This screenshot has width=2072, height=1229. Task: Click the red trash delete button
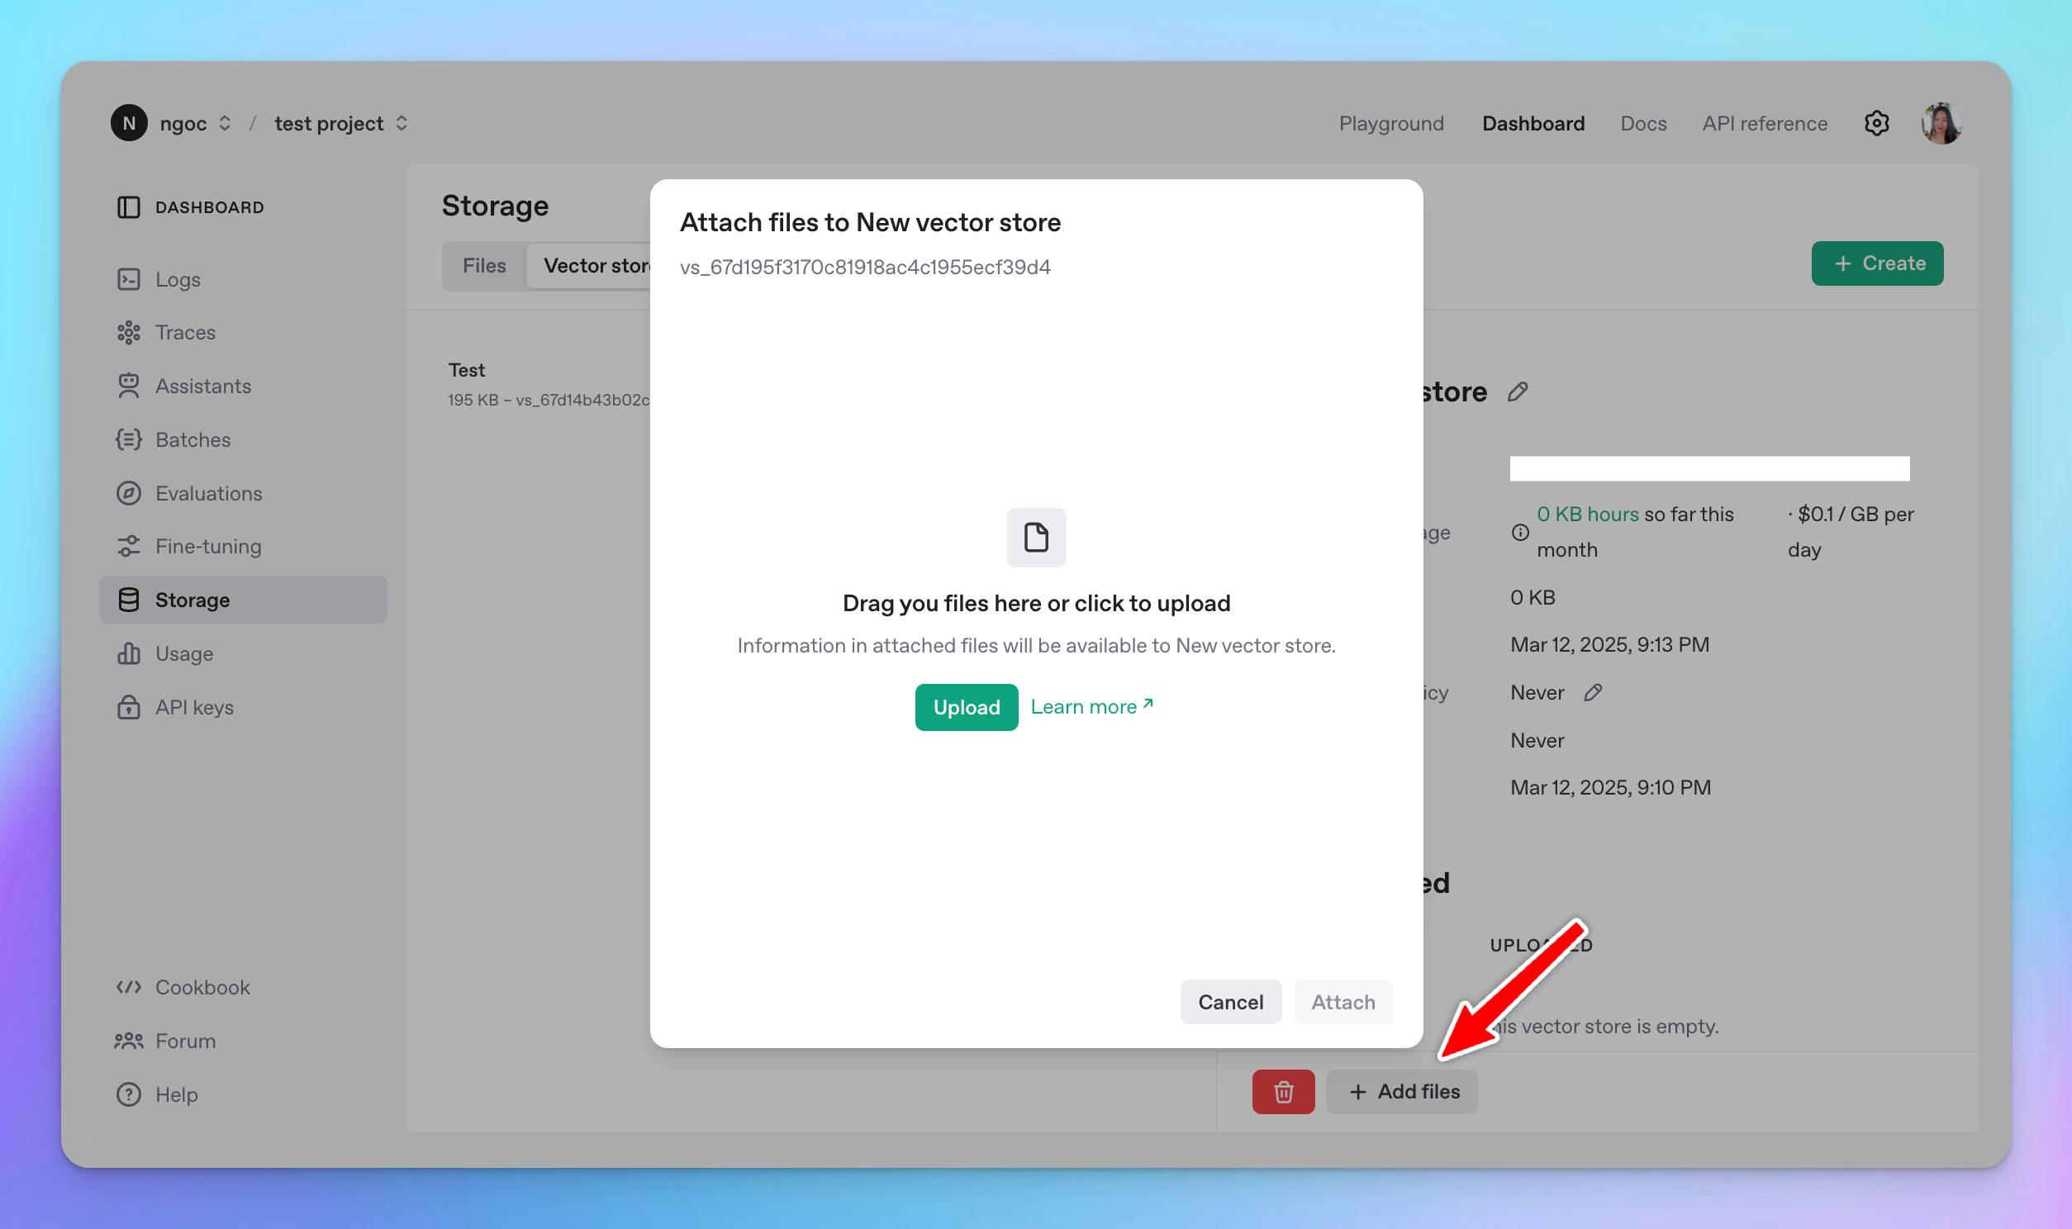coord(1283,1092)
